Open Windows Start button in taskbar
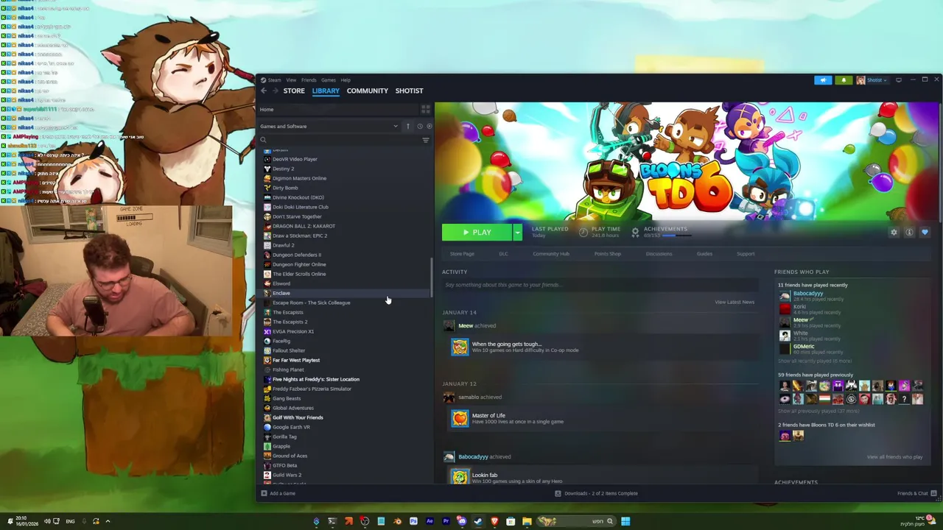The image size is (943, 530). click(x=625, y=521)
